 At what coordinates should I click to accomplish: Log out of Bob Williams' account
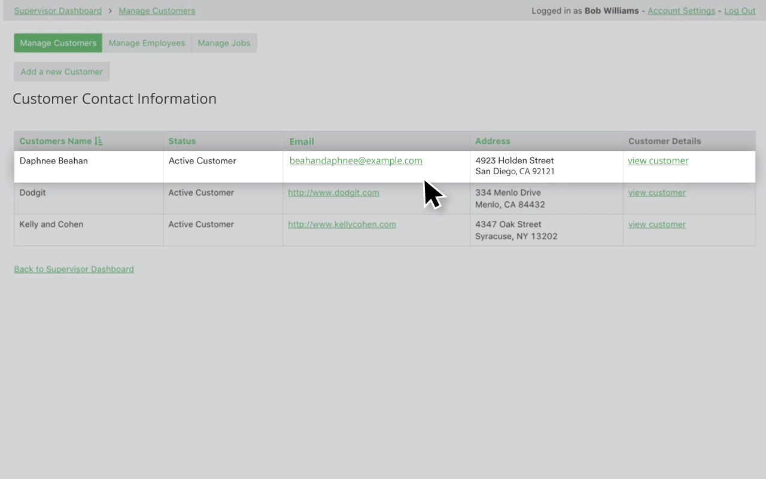pos(740,11)
